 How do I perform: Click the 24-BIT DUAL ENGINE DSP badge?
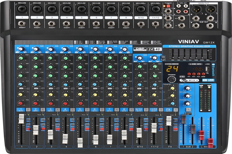[172, 64]
